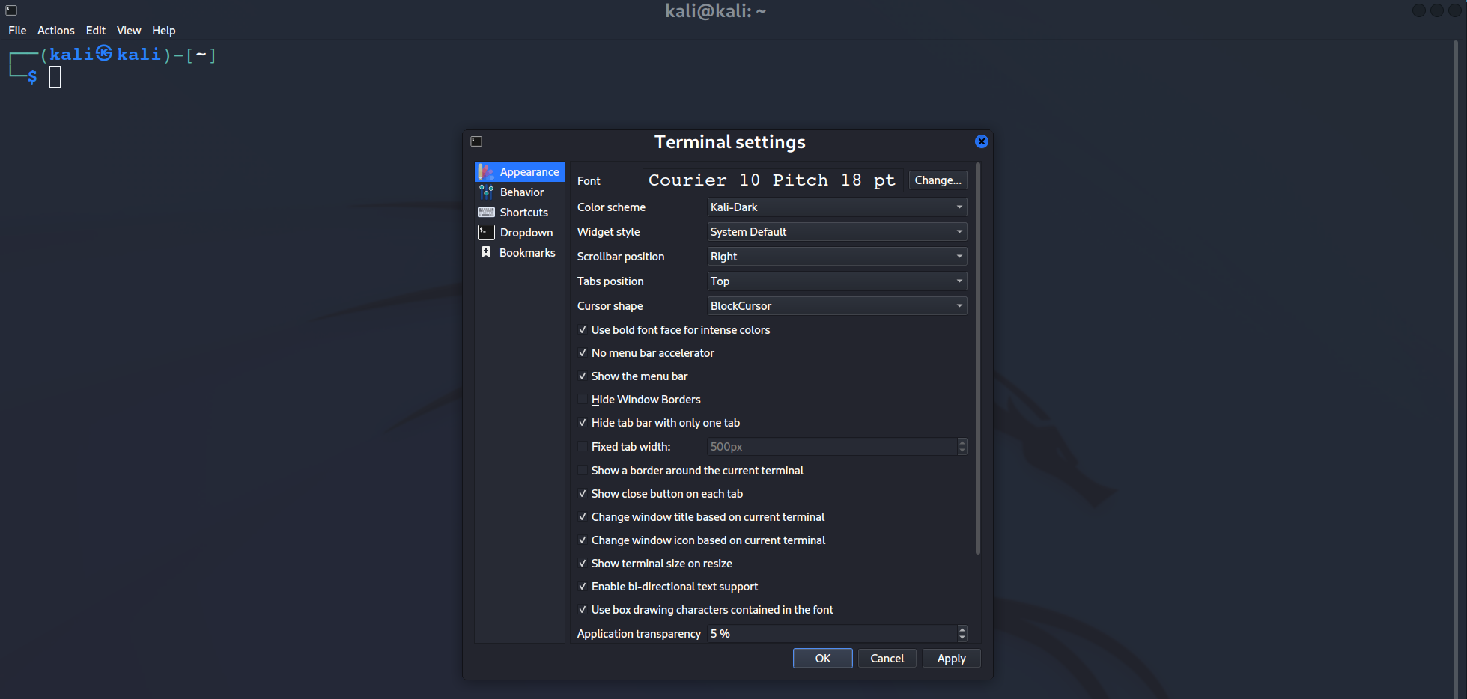1467x699 pixels.
Task: Click the terminal window icon at top-left
Action: (11, 10)
